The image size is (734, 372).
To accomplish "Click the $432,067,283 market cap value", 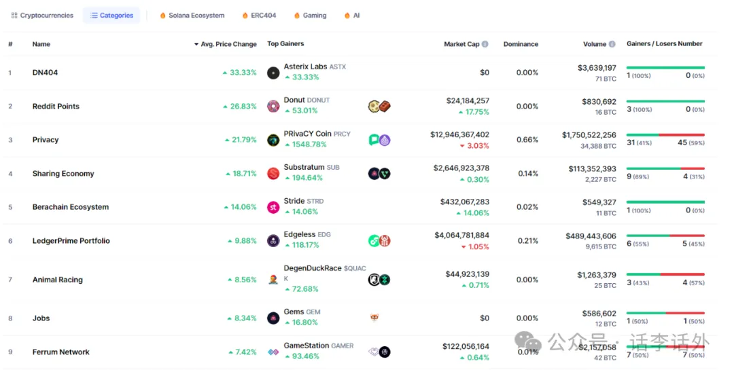I will 465,202.
